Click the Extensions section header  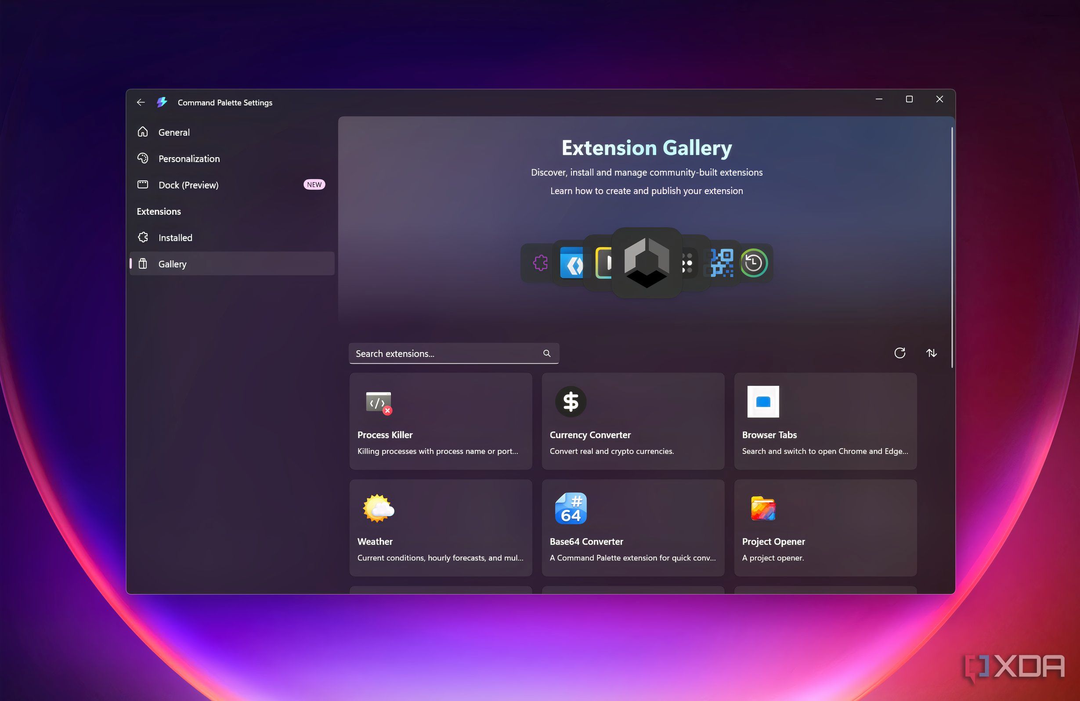159,211
